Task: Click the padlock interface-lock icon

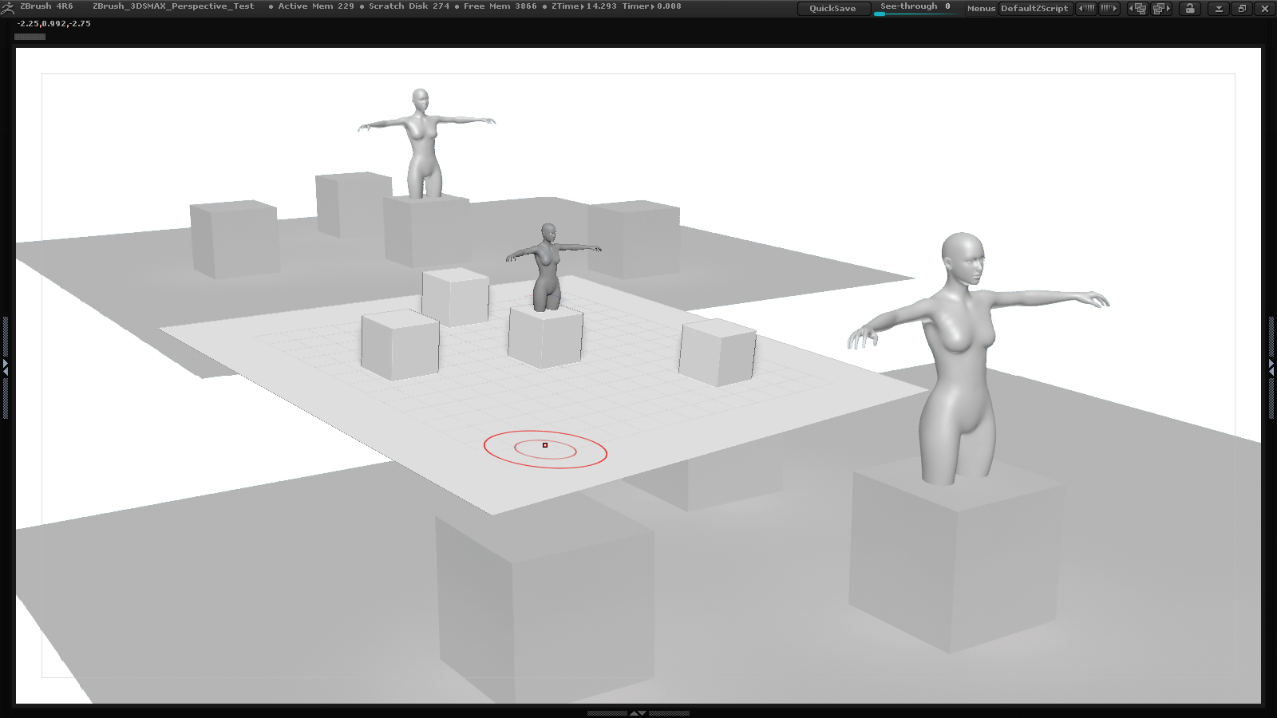Action: tap(1190, 8)
